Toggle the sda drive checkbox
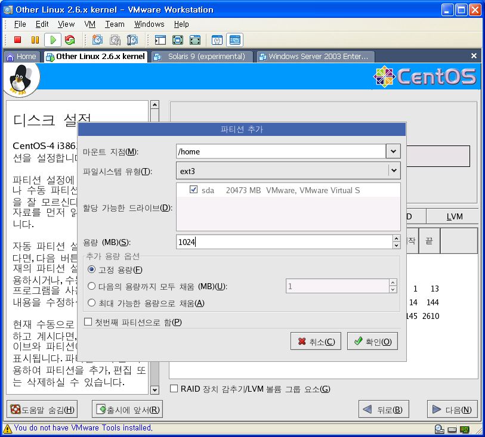Image resolution: width=485 pixels, height=437 pixels. point(193,190)
